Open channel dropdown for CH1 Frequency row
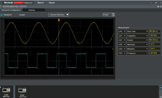 (122, 36)
